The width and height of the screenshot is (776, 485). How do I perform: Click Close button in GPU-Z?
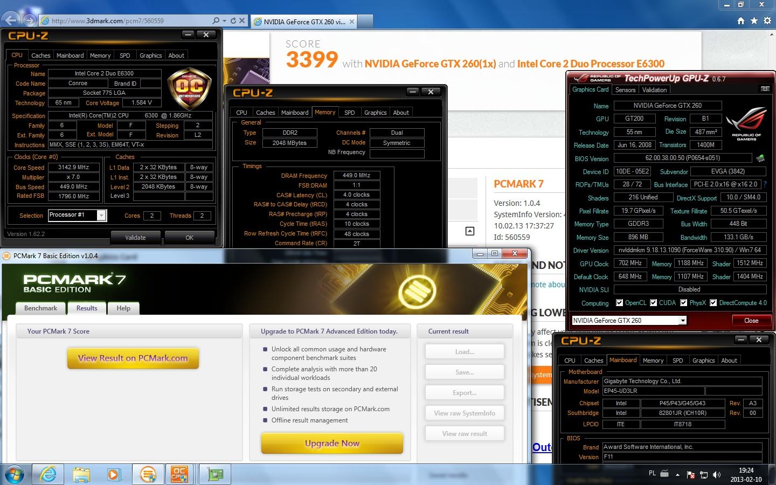pyautogui.click(x=751, y=321)
